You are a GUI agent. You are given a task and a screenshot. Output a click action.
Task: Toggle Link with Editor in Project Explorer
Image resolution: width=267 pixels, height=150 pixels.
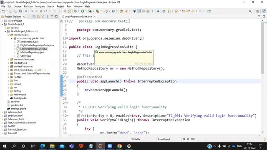38,17
